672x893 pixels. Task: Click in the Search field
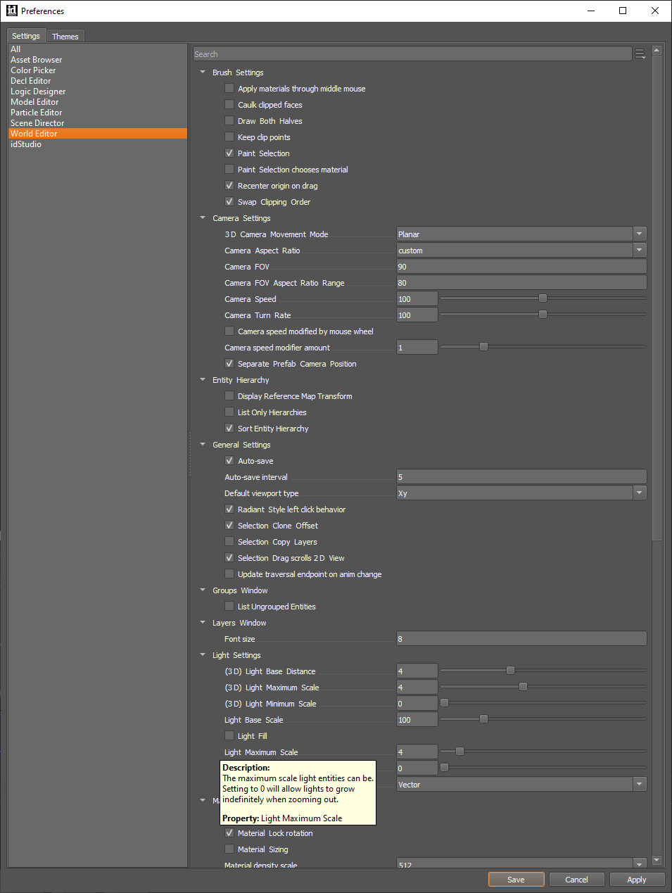click(412, 54)
